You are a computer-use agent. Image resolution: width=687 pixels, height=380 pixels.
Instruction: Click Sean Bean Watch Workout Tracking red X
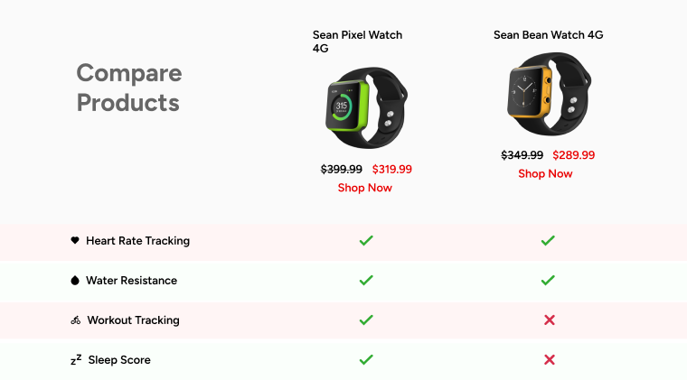pos(549,320)
